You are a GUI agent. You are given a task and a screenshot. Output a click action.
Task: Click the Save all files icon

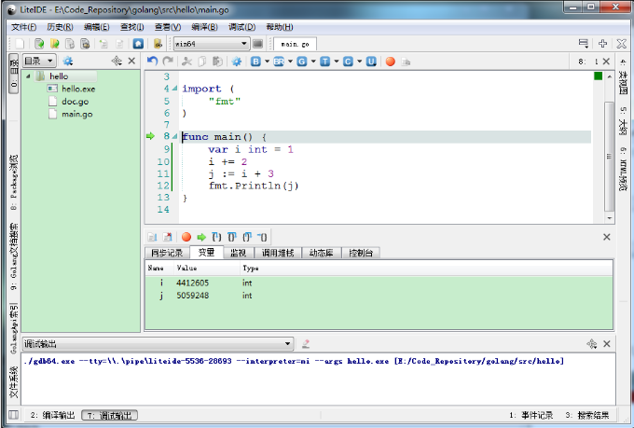[x=85, y=43]
